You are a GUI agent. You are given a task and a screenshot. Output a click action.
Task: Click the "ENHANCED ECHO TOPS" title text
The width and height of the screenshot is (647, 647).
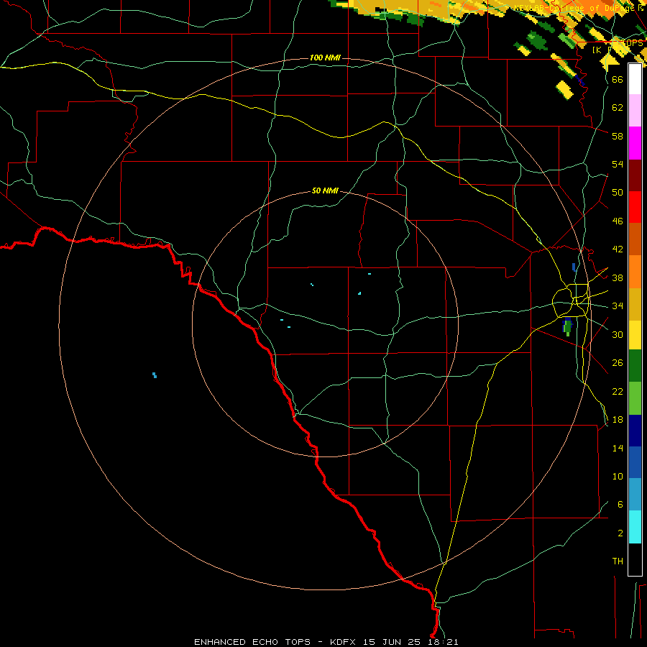[x=252, y=642]
